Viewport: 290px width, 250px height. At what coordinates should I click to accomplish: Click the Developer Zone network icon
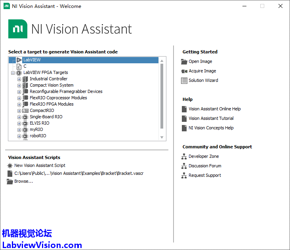[184, 156]
